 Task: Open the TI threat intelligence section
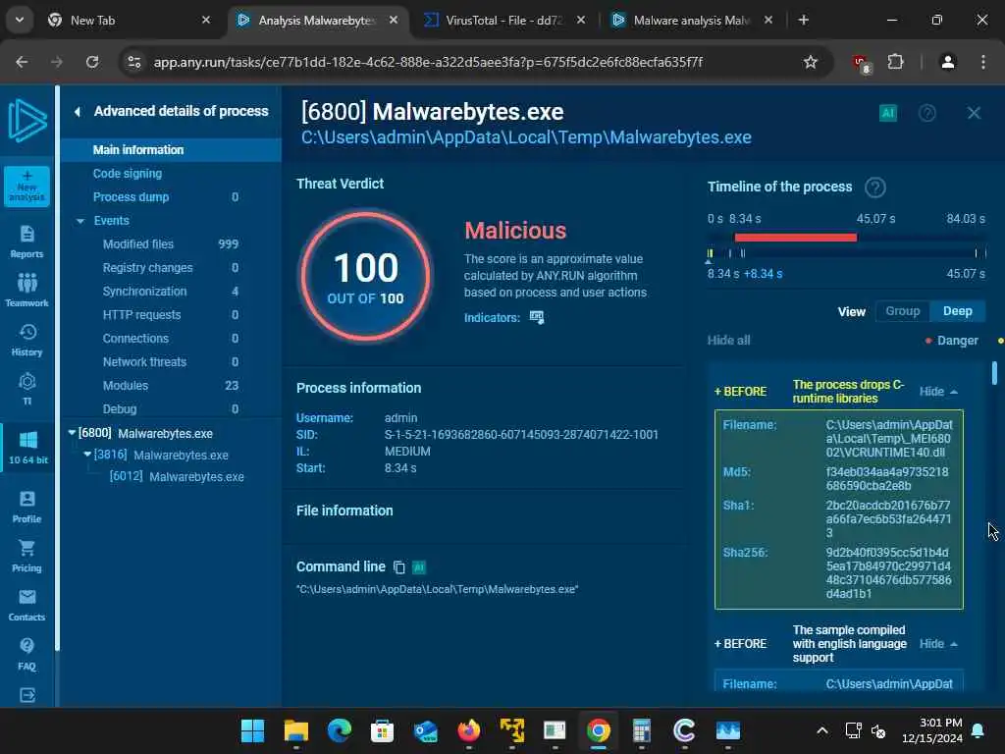point(26,389)
